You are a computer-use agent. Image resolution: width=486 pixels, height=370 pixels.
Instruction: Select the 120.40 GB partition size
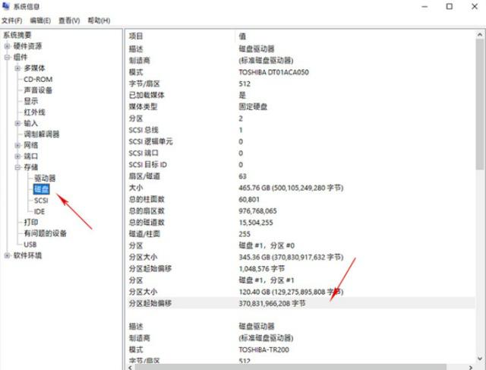[x=291, y=292]
